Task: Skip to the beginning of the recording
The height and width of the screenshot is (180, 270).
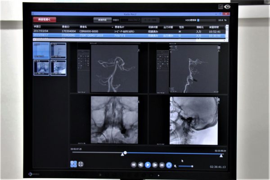Action: coord(134,165)
